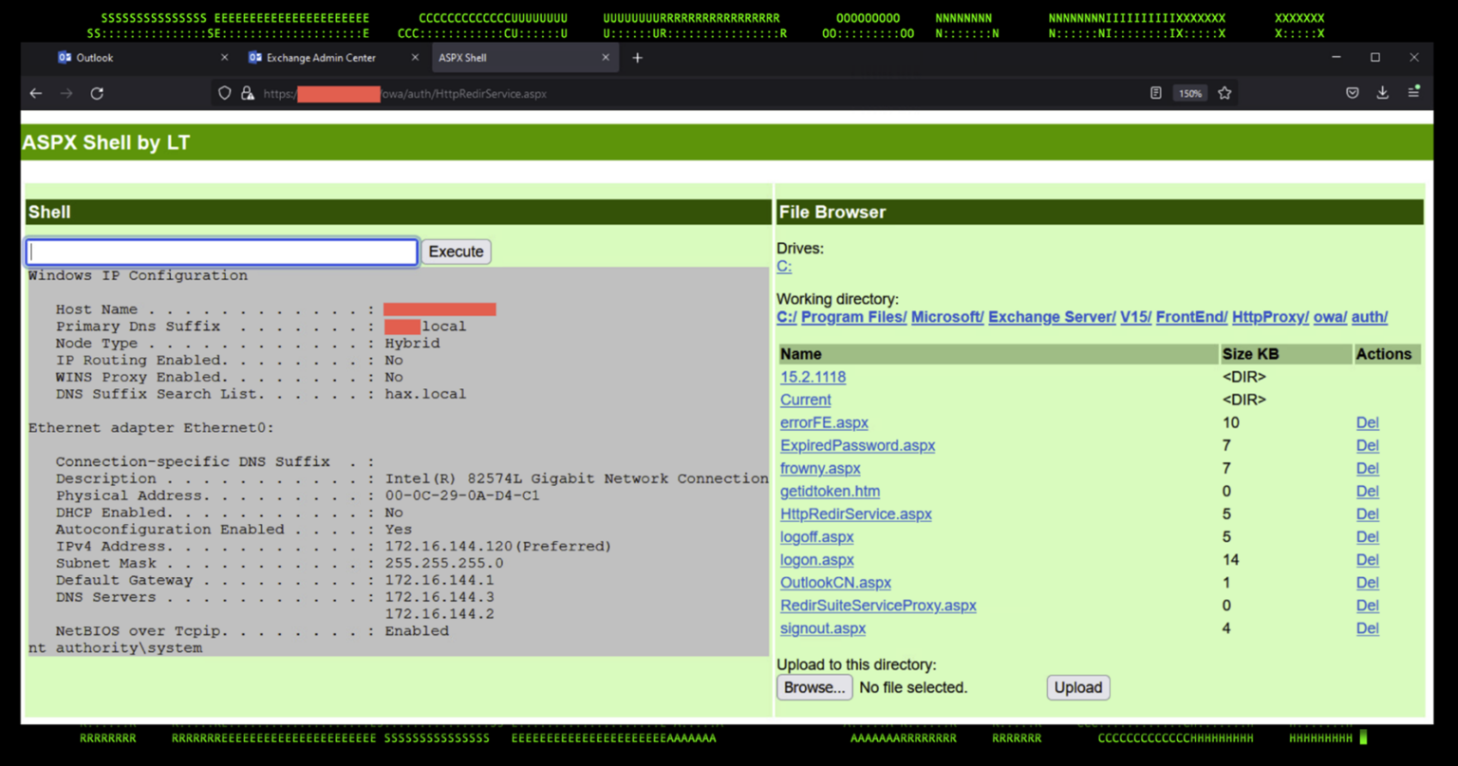Bookmark this page with the star
Viewport: 1458px width, 766px height.
click(x=1224, y=93)
